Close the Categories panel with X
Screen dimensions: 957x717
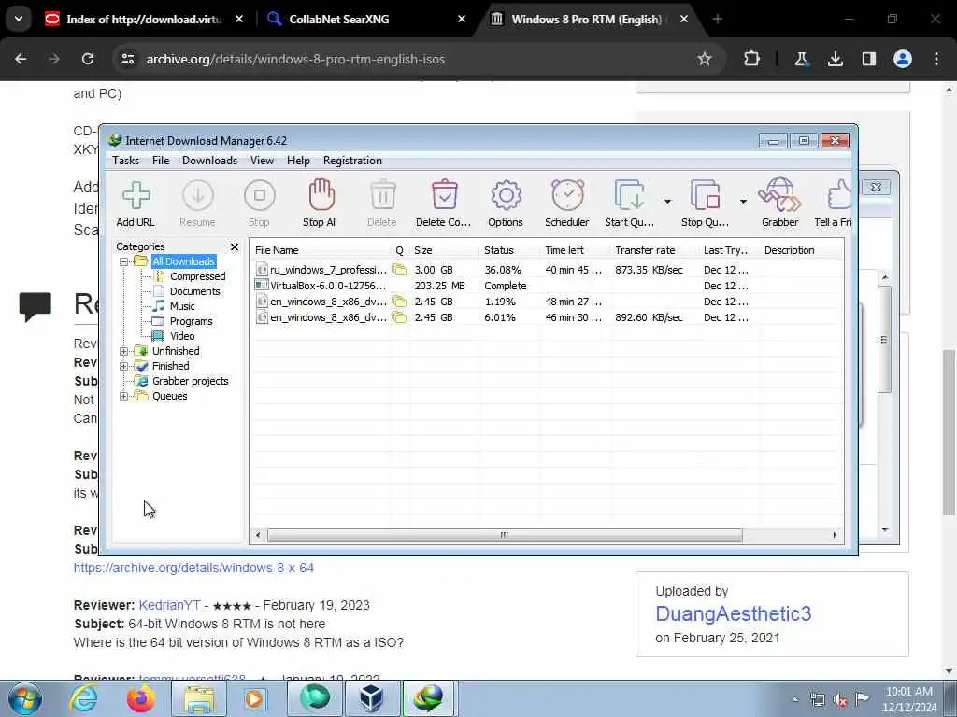(235, 246)
